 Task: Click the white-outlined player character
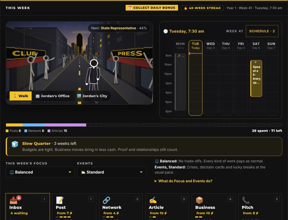(x=93, y=75)
